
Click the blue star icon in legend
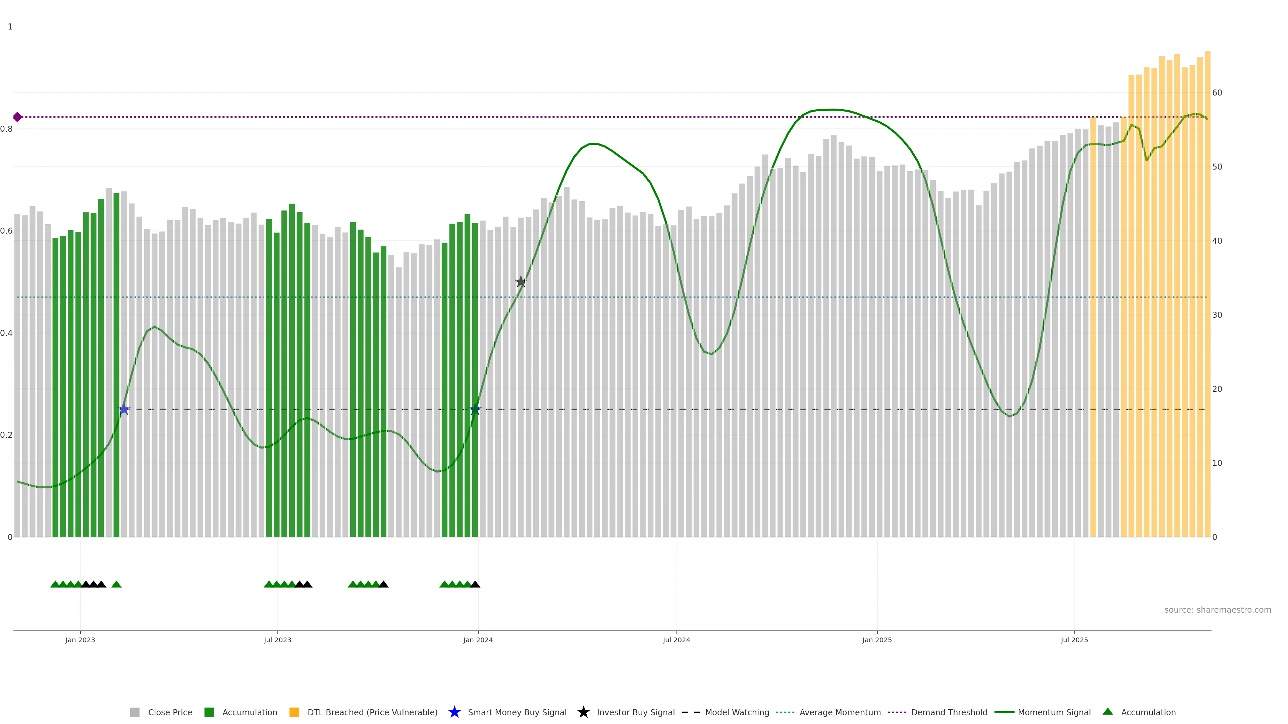454,712
